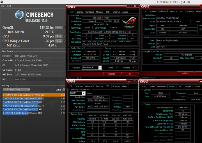
Task: Run the CPU (Single Core) benchmark
Action: click(59, 41)
